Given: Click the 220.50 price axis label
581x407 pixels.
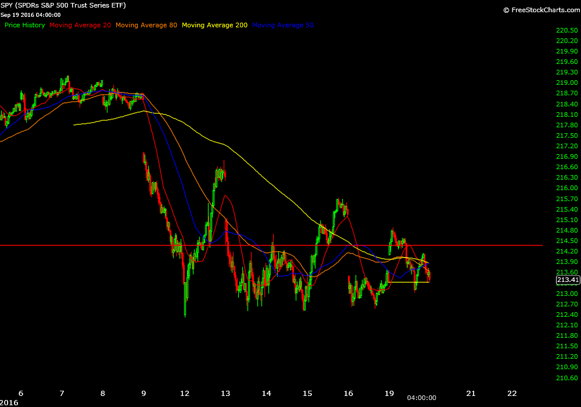Looking at the screenshot, I should point(566,30).
